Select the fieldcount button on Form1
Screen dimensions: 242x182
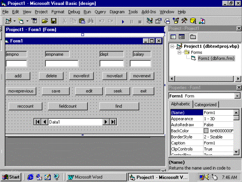click(x=68, y=106)
